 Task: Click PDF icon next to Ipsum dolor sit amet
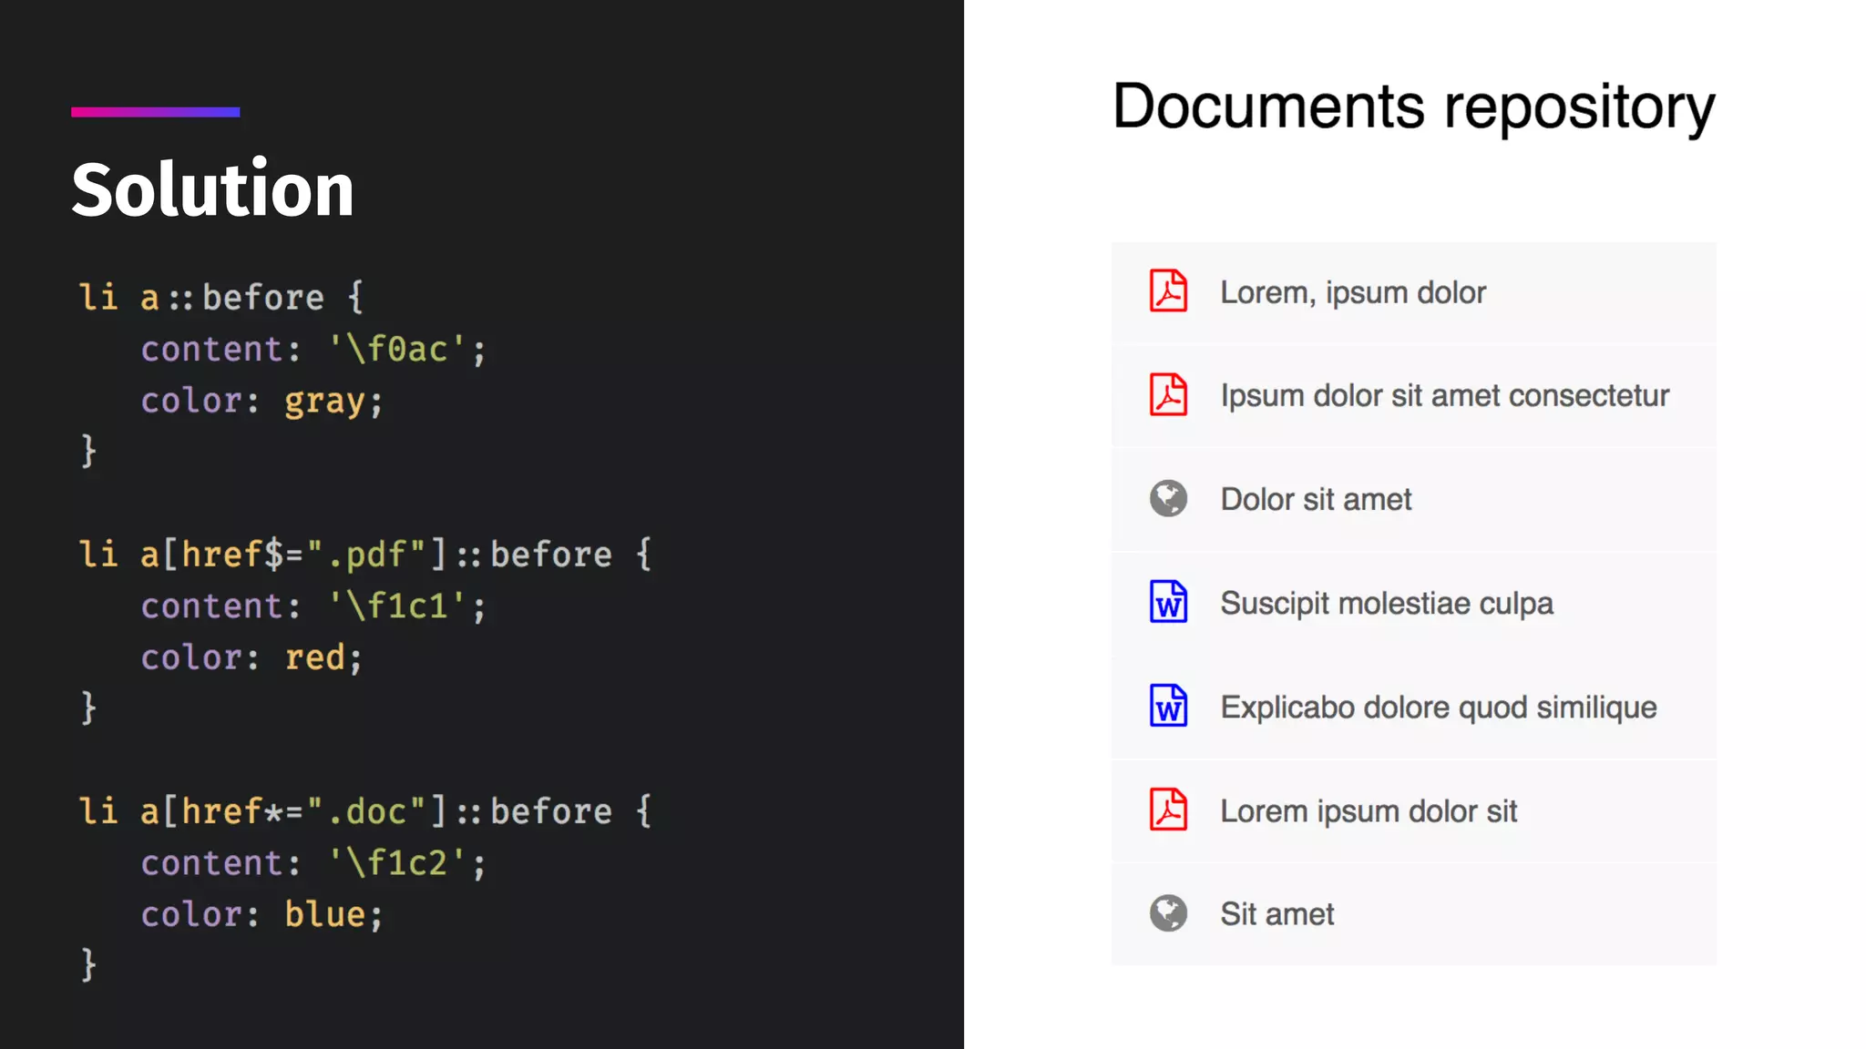point(1168,395)
